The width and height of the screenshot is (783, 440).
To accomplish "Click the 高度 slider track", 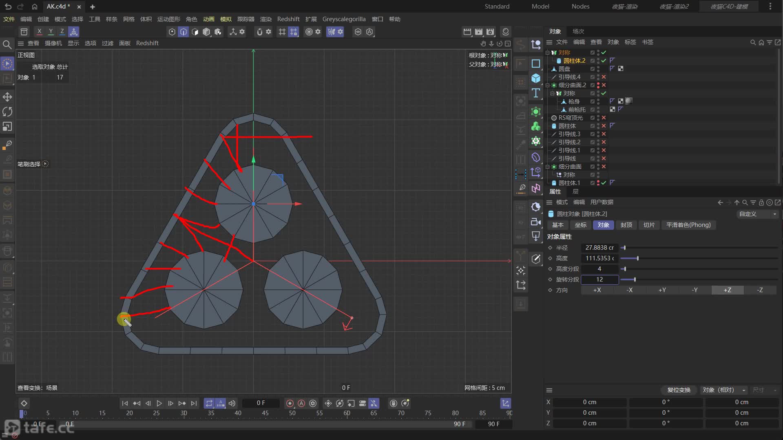I will (x=699, y=258).
